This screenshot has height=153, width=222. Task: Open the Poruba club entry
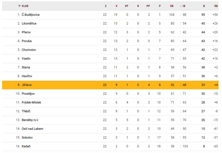pyautogui.click(x=27, y=41)
